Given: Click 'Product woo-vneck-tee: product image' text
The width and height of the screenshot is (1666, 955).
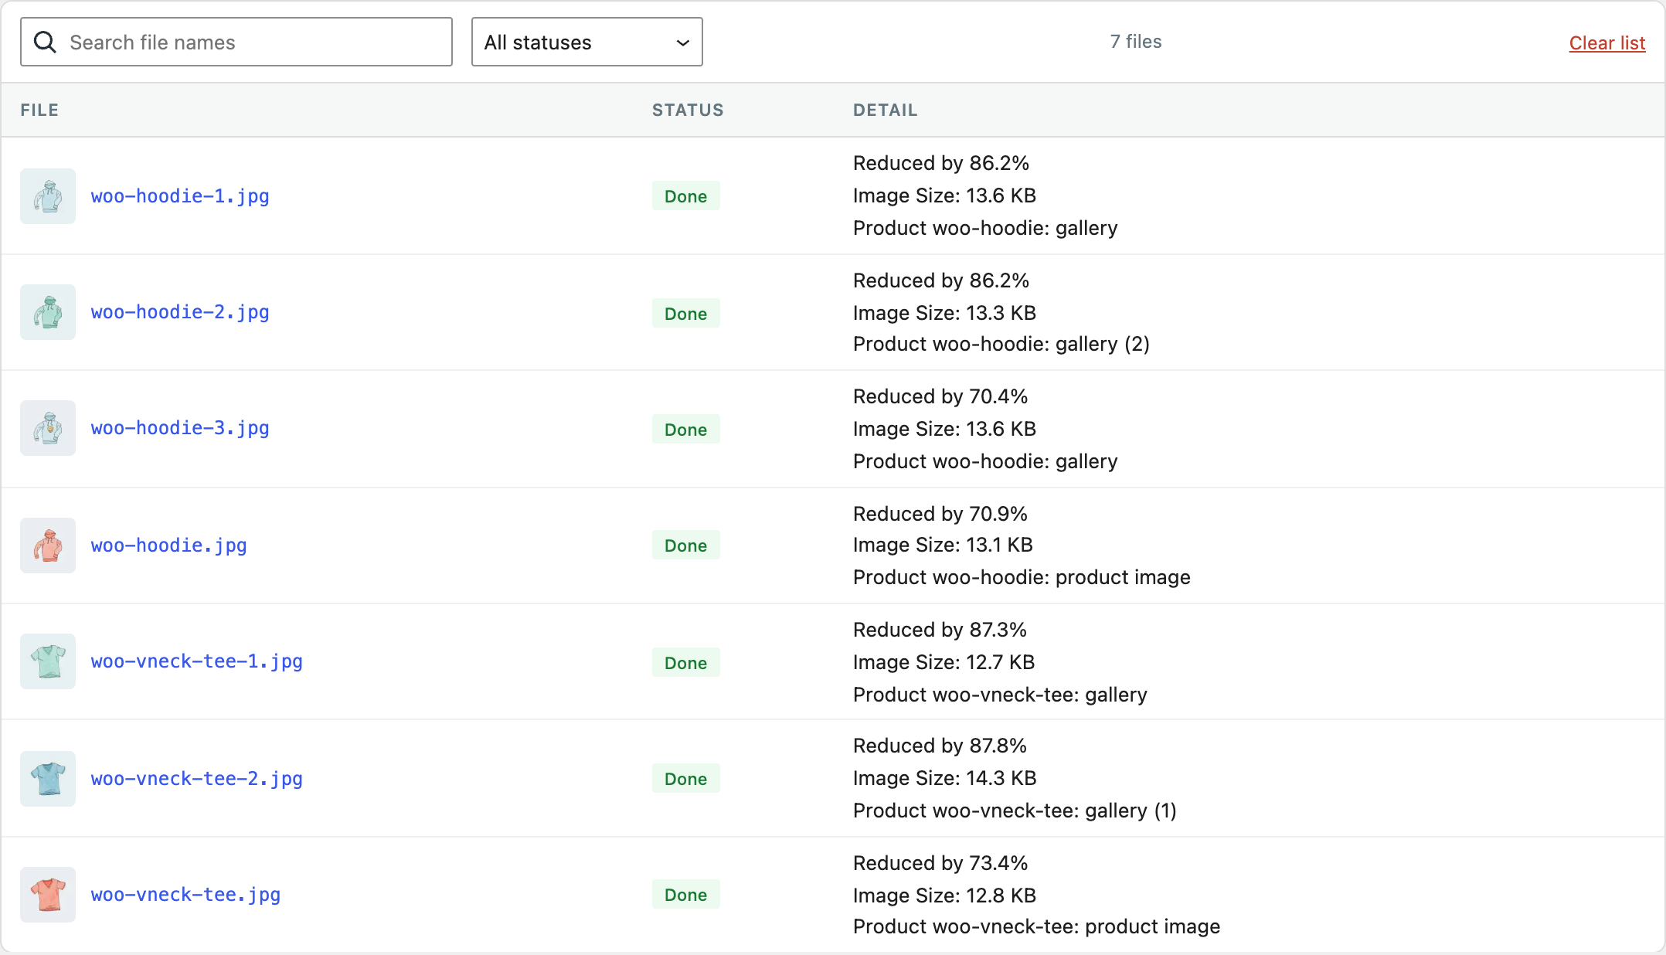Looking at the screenshot, I should 1036,926.
